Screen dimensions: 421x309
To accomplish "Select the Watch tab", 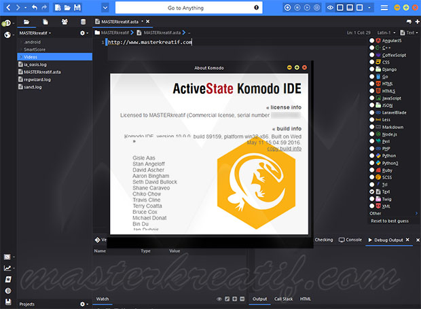I will coord(103,299).
